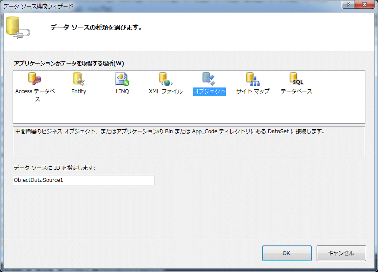
Task: Click the highlighted 'オブジェクト' label
Action: [209, 91]
